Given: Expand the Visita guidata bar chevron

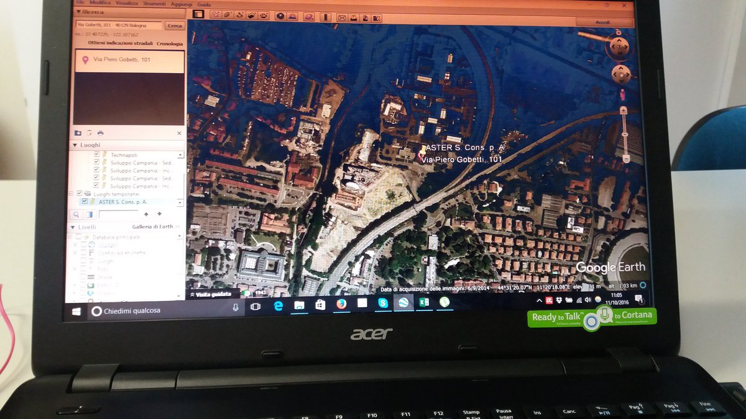Looking at the screenshot, I should pos(192,294).
